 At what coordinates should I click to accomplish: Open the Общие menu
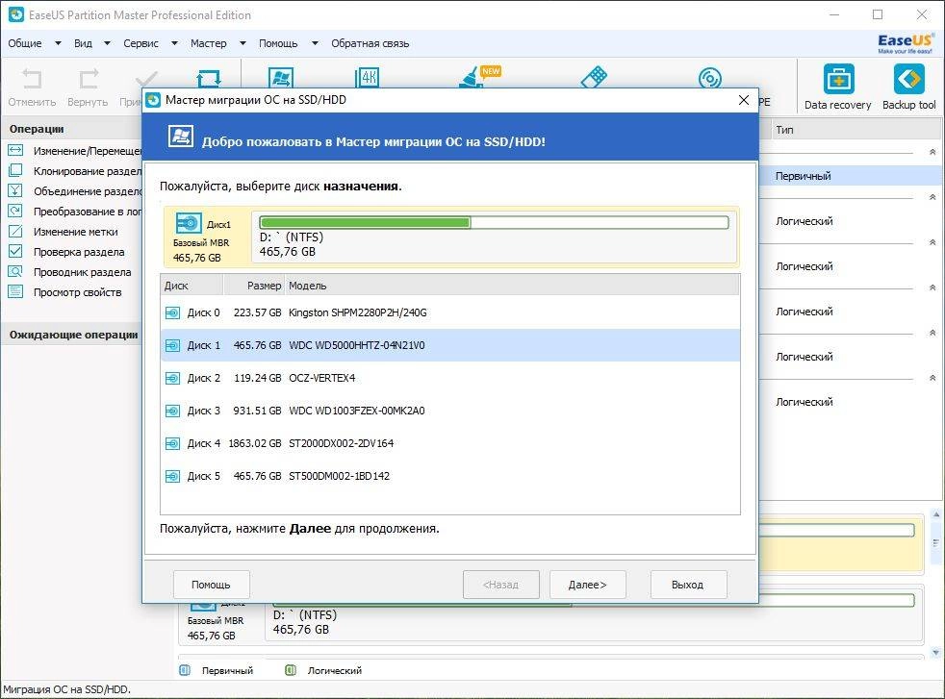25,43
